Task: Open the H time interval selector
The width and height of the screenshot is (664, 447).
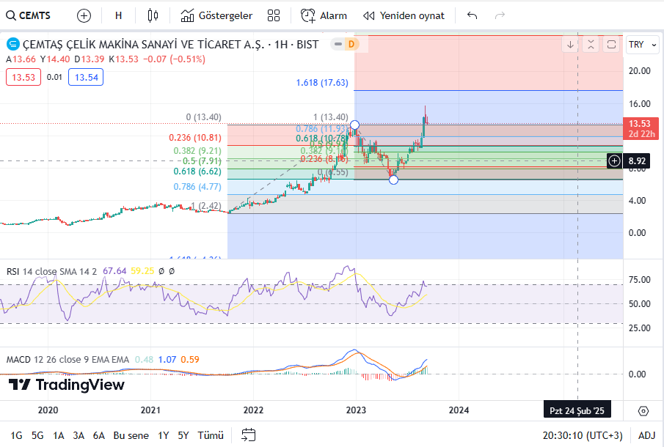Action: click(x=119, y=15)
